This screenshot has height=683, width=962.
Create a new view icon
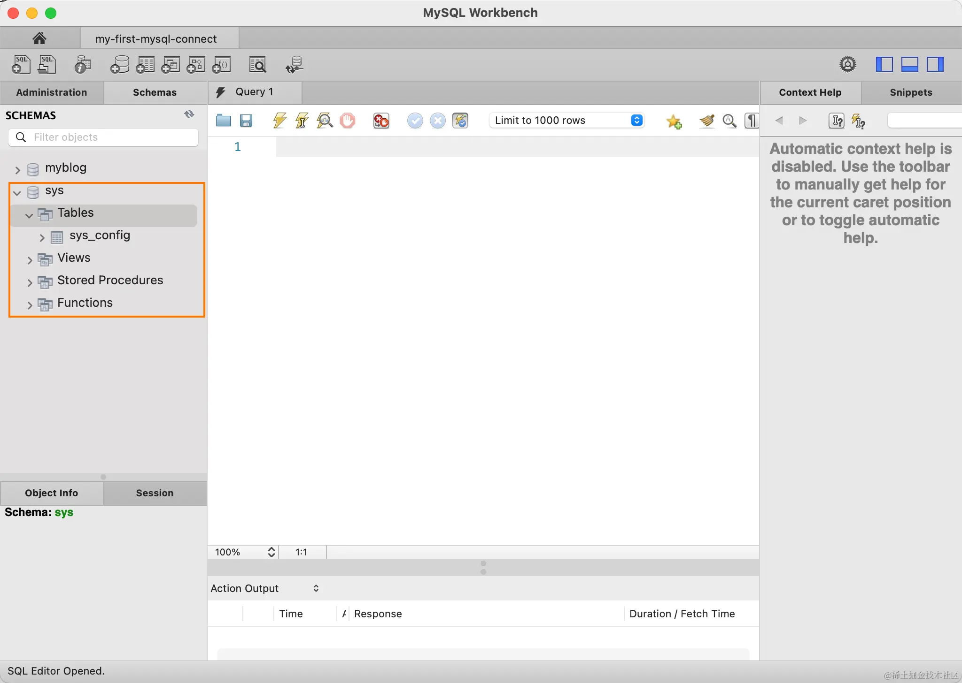click(171, 64)
